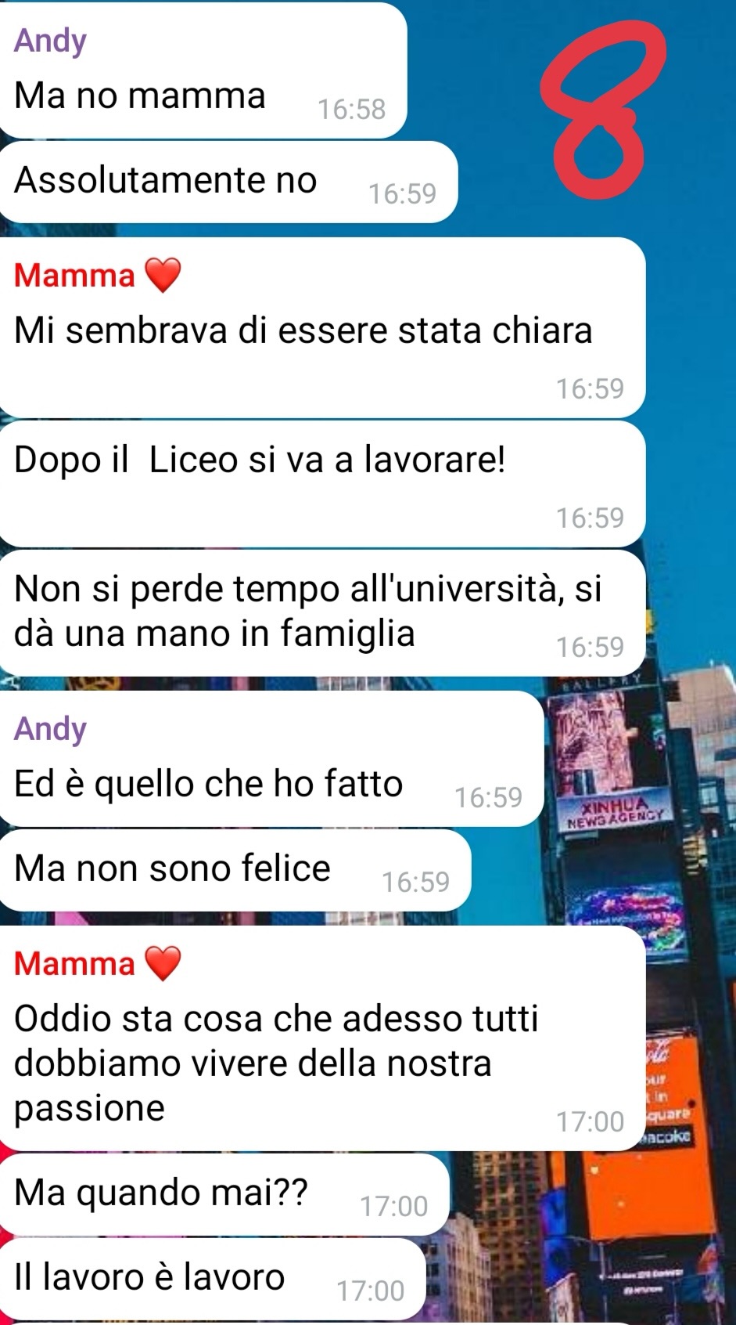736x1325 pixels.
Task: Tap the red heart beside second Mamma name
Action: [163, 963]
